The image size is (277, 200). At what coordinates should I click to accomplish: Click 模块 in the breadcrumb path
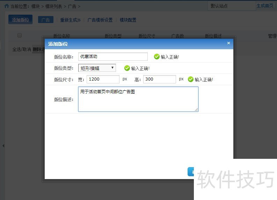coord(36,6)
